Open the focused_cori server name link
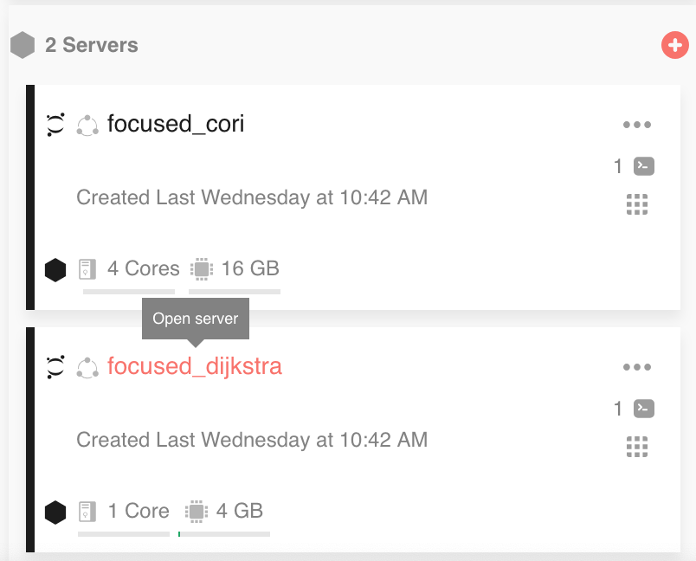The height and width of the screenshot is (561, 696). point(176,124)
